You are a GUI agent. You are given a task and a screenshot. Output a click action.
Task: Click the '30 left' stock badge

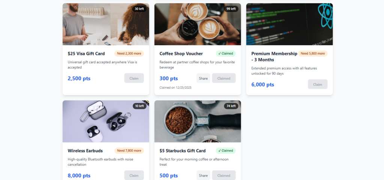[139, 9]
